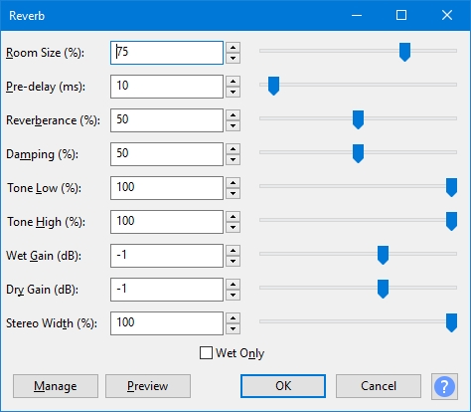The width and height of the screenshot is (471, 412).
Task: Decrease Tone High with down arrow
Action: pyautogui.click(x=234, y=228)
